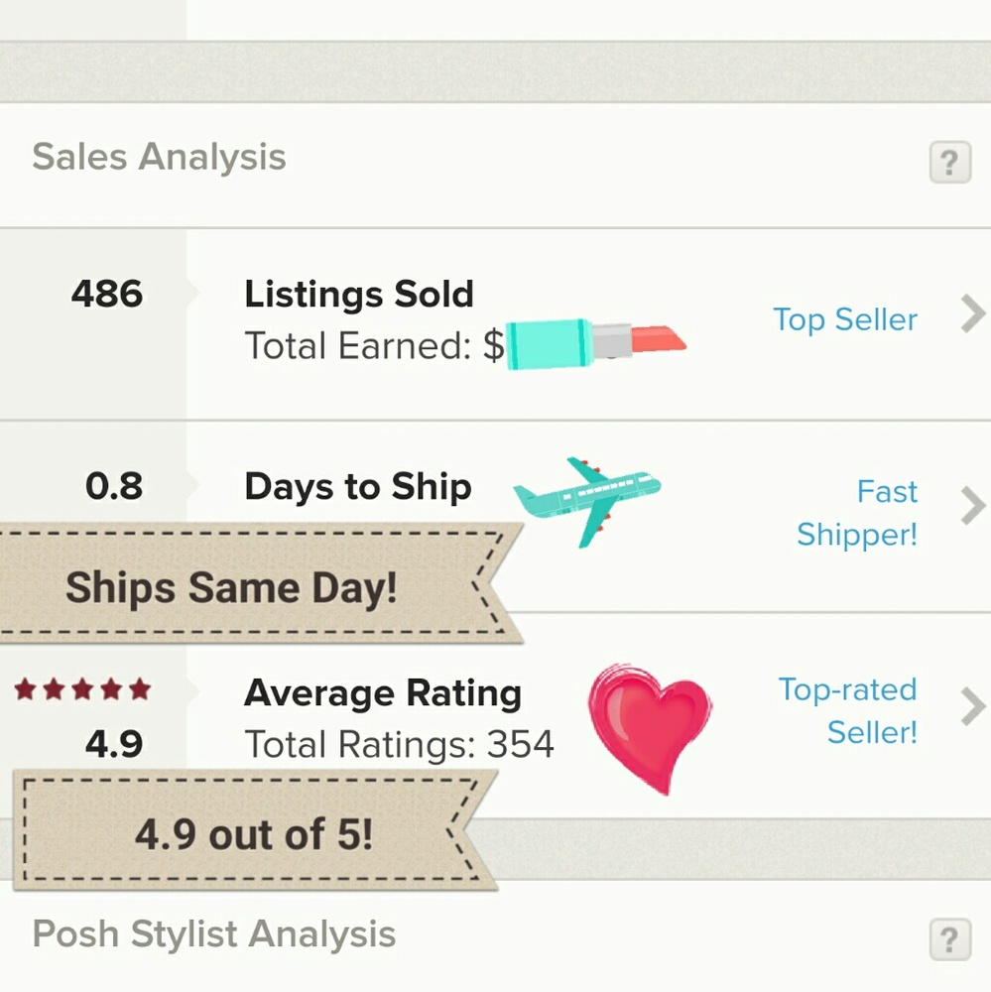The image size is (991, 992).
Task: Click the 486 listings count
Action: click(x=107, y=294)
